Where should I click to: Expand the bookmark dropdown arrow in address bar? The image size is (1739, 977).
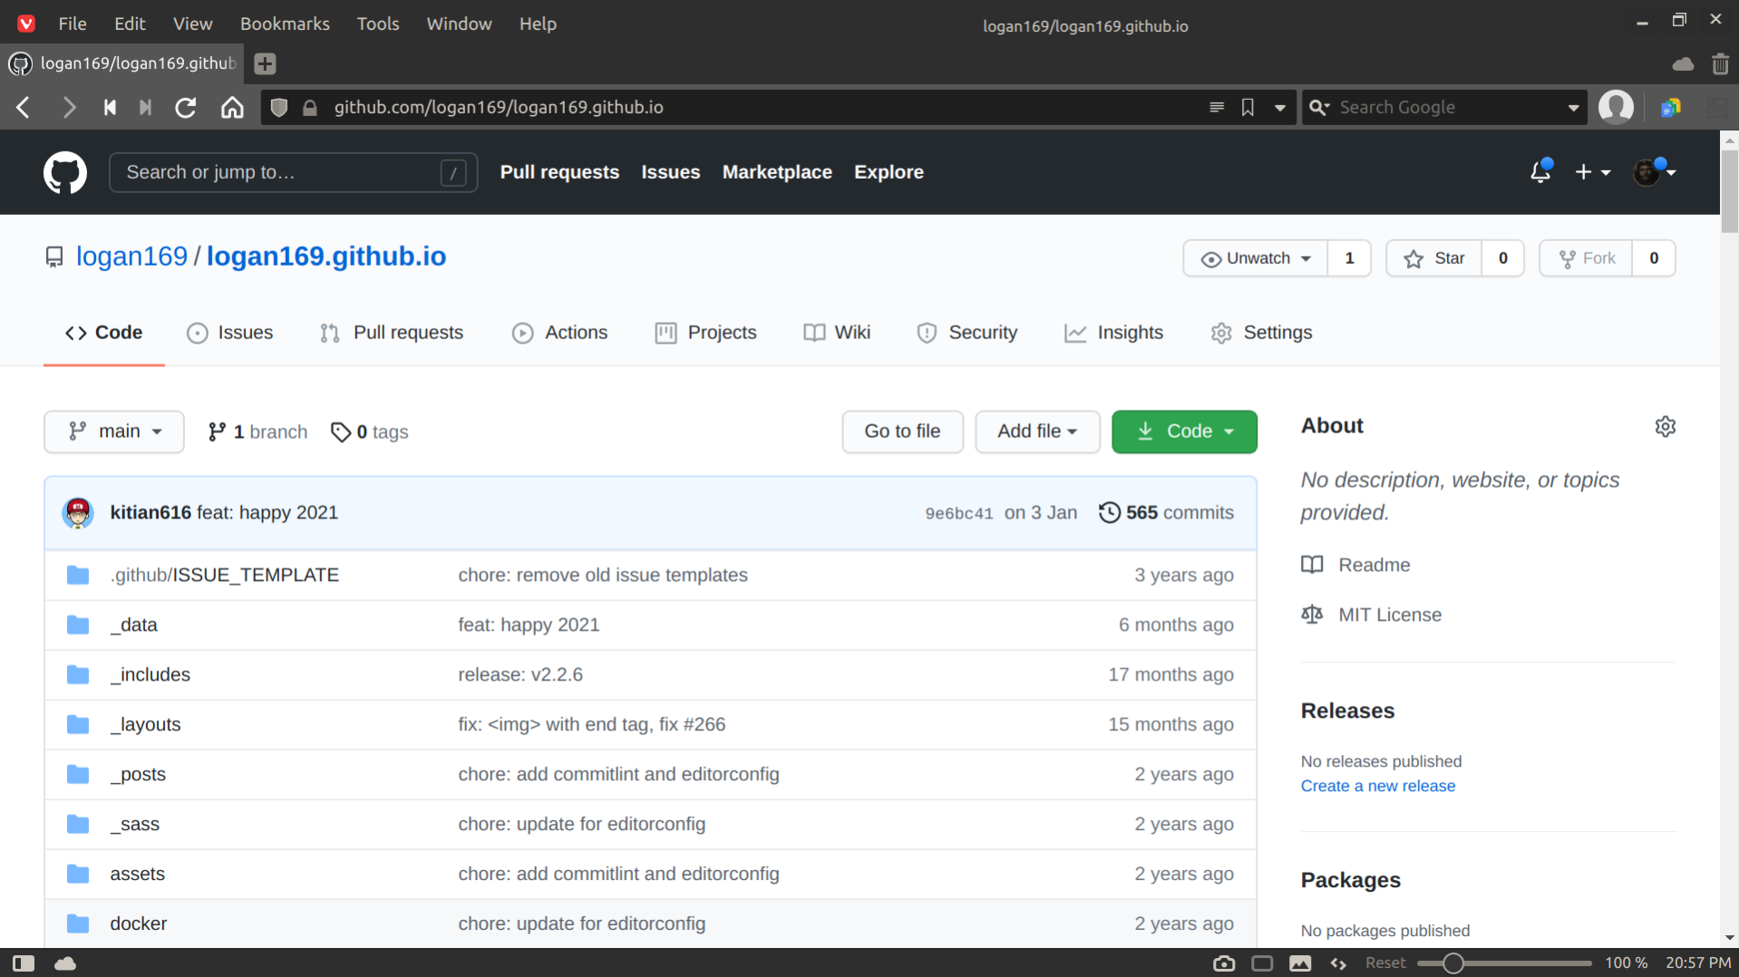(x=1279, y=108)
